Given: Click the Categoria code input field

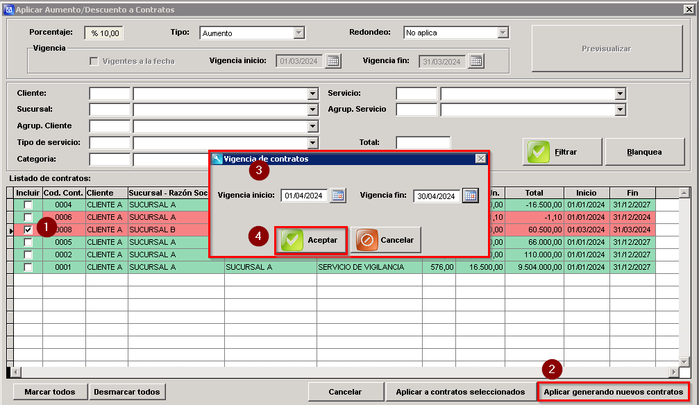Looking at the screenshot, I should [110, 159].
